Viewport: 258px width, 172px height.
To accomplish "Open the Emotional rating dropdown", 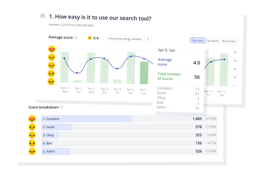I will tap(129, 39).
